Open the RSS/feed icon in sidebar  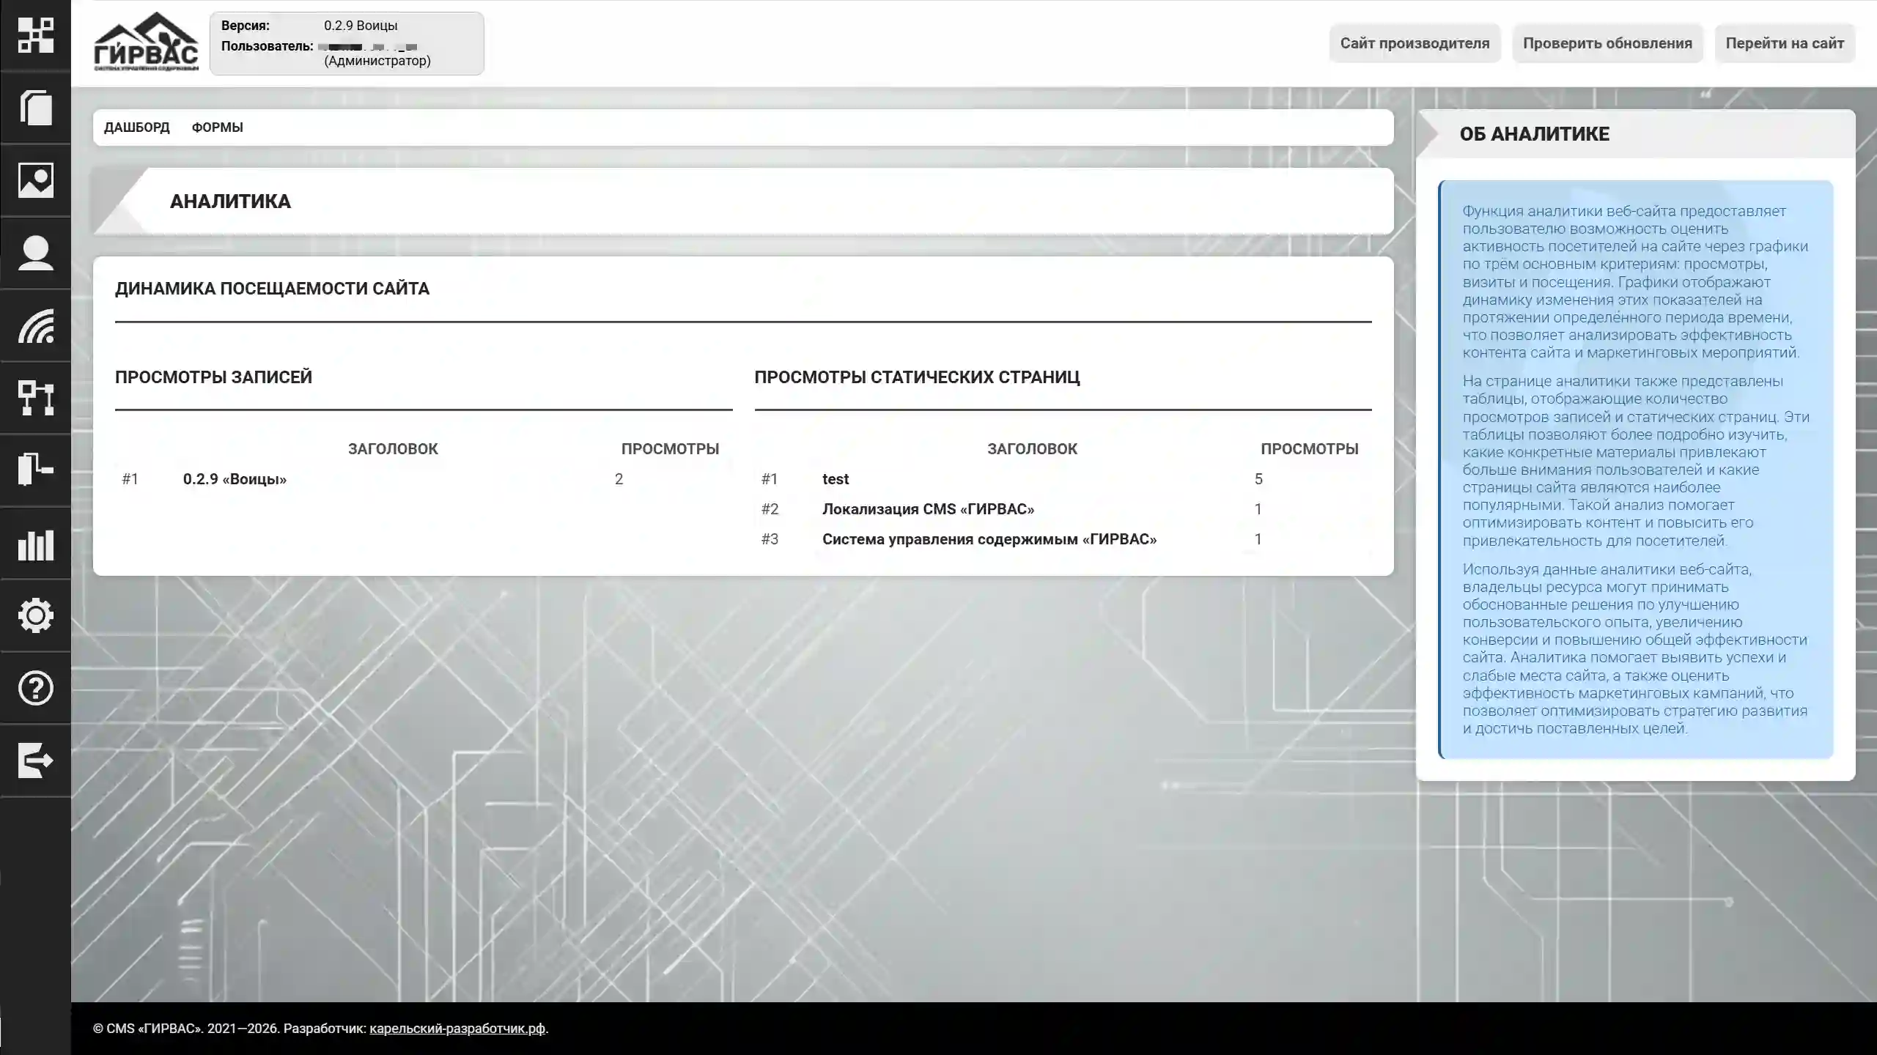[x=35, y=327]
